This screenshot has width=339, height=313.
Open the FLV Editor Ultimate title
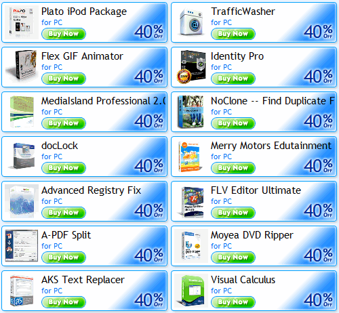click(x=256, y=190)
